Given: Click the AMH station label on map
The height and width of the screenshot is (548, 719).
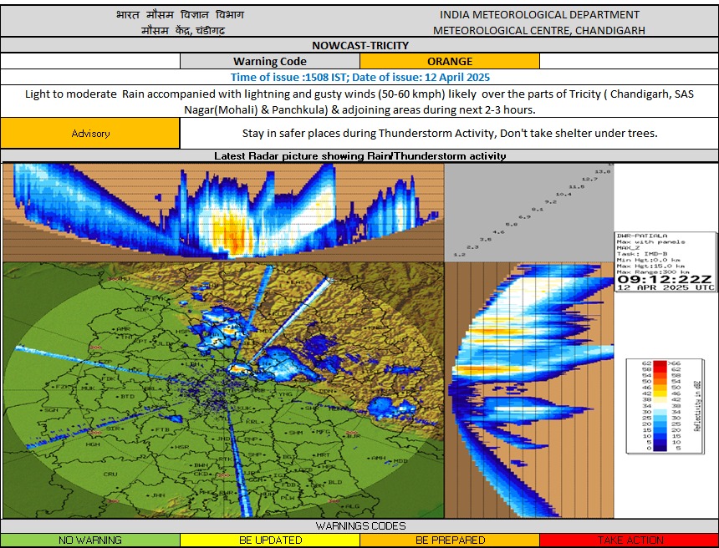Looking at the screenshot, I should (x=378, y=458).
